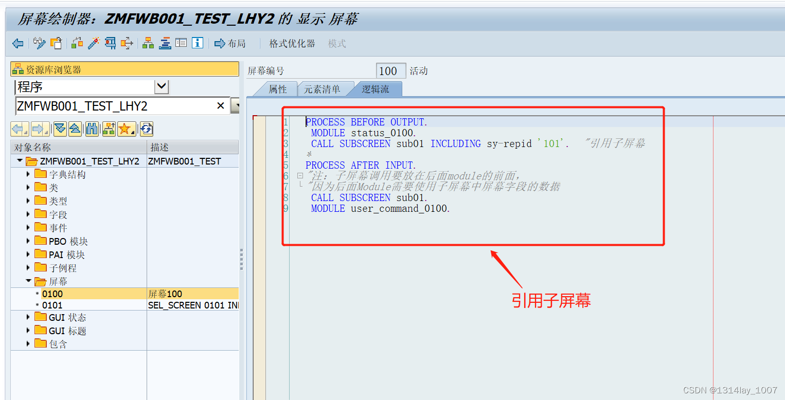The image size is (785, 400).
Task: Click the Other Object toolbar icon
Action: [x=56, y=43]
